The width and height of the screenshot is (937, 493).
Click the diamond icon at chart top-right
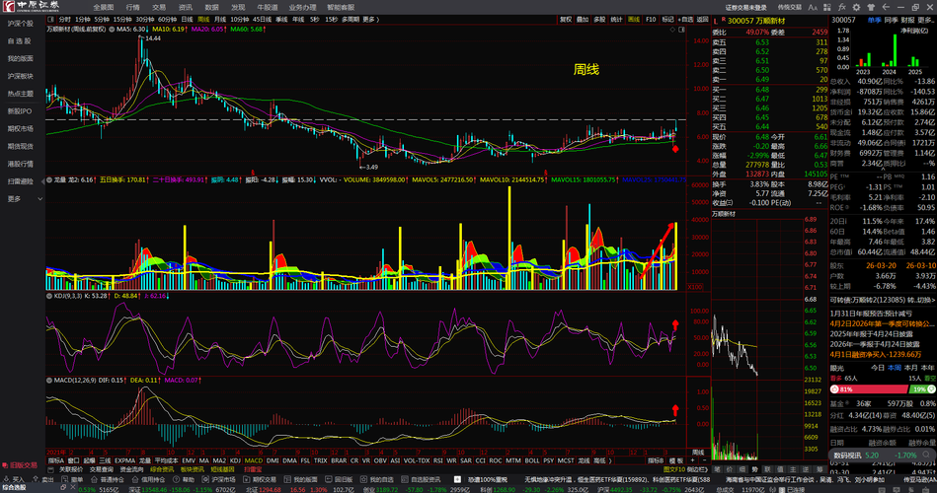click(672, 30)
